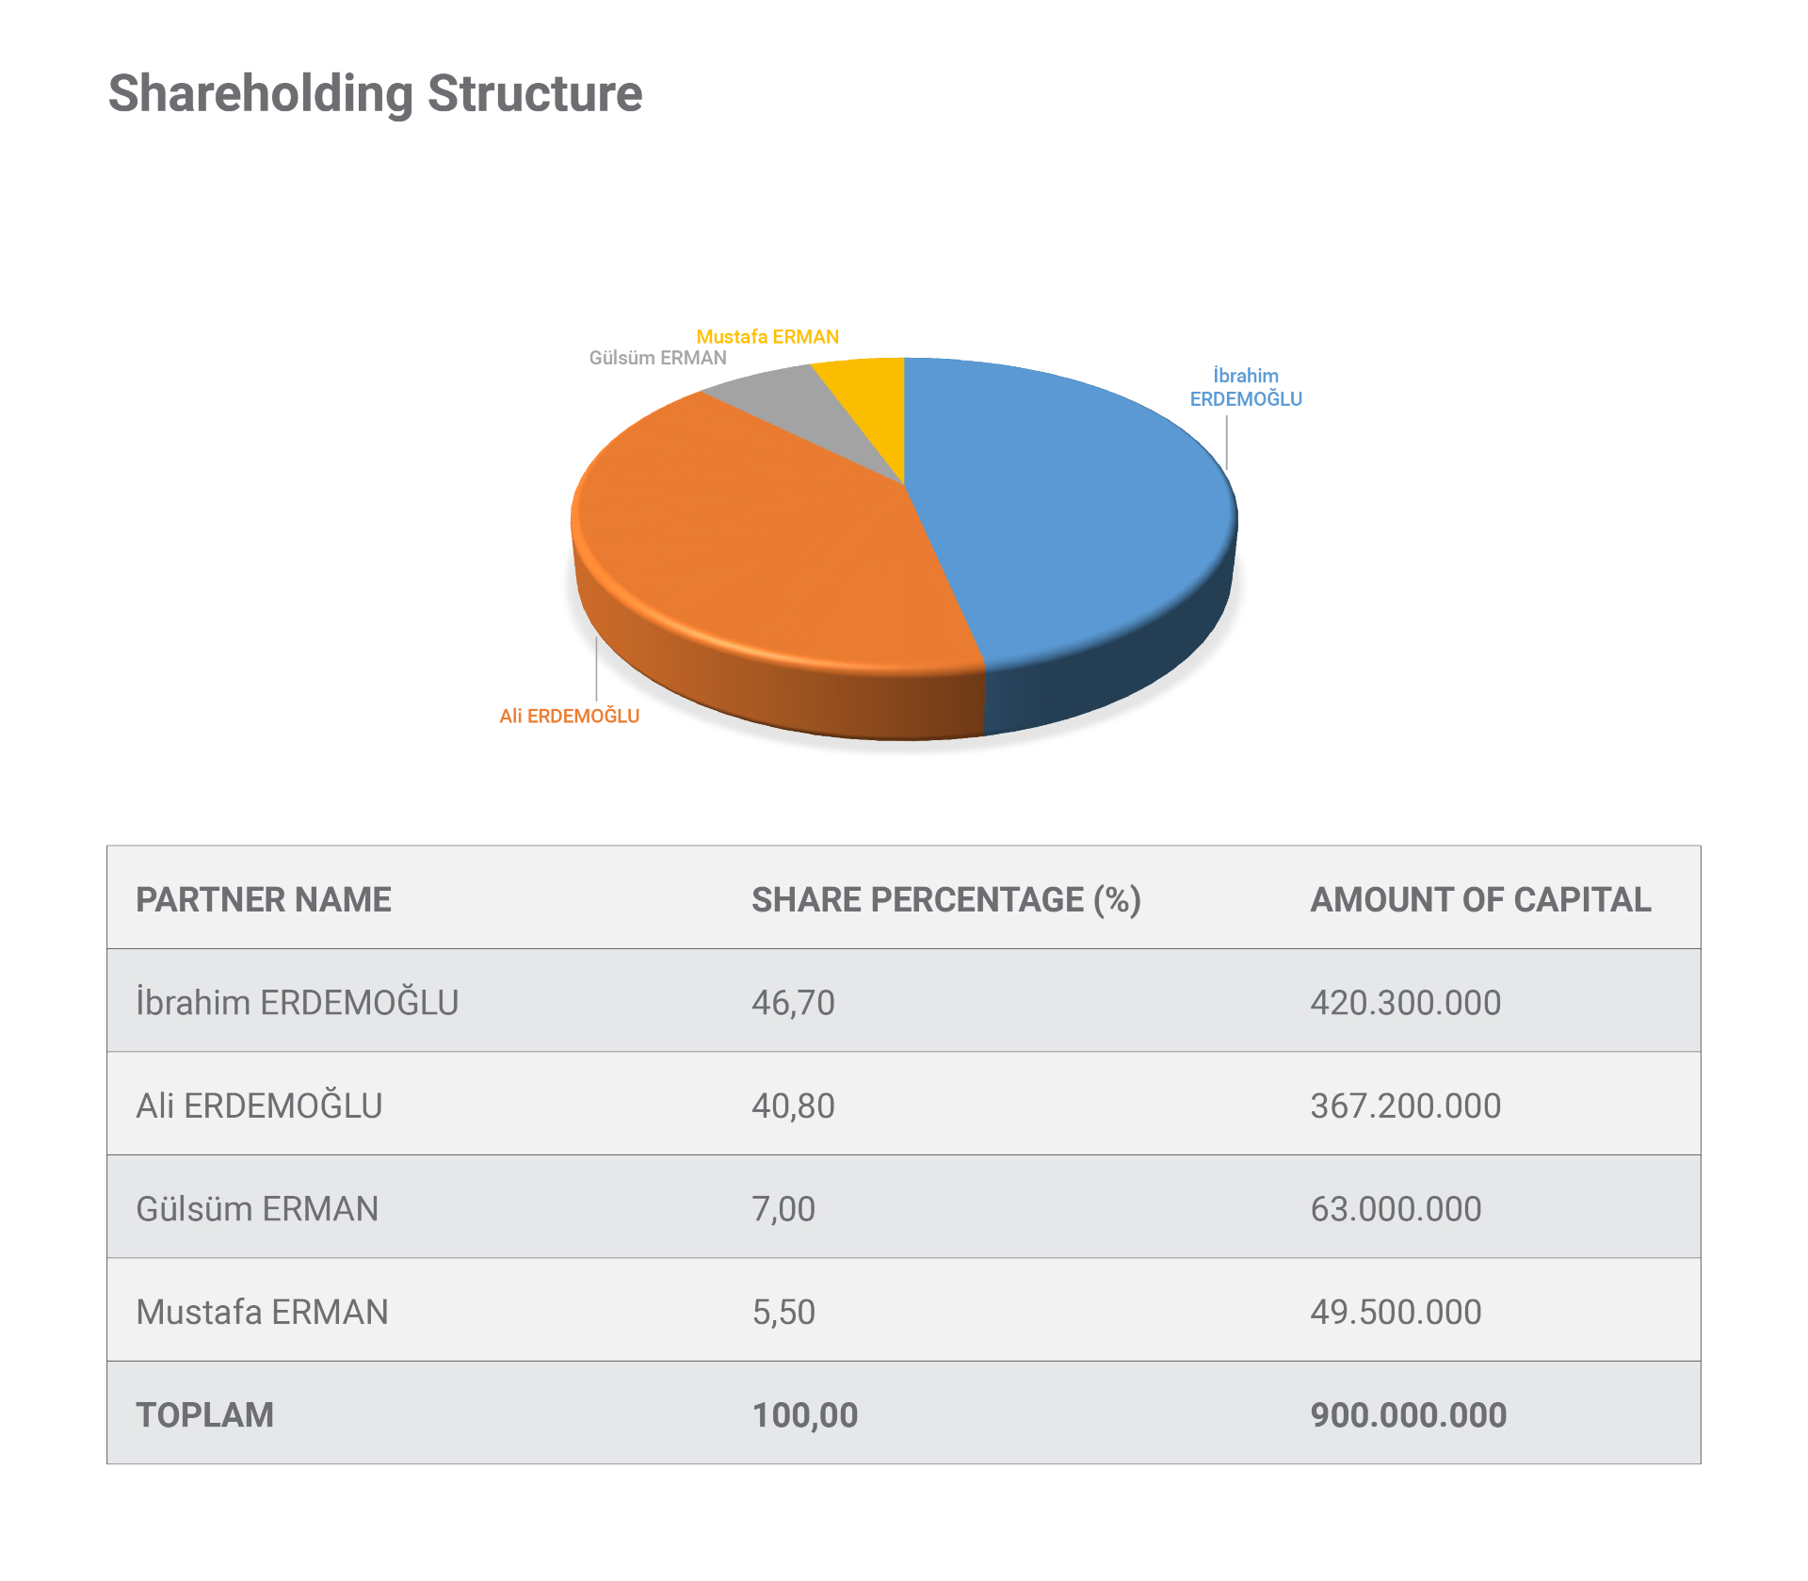1808x1581 pixels.
Task: Click the PARTNER NAME column header
Action: tap(264, 899)
